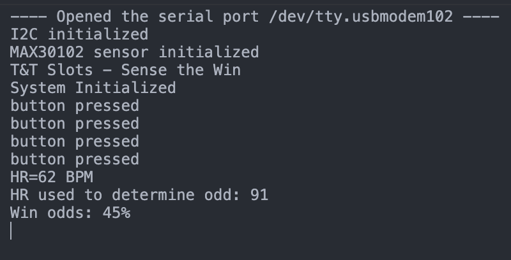511x260 pixels.
Task: Click the third "button pressed" line
Action: click(74, 141)
